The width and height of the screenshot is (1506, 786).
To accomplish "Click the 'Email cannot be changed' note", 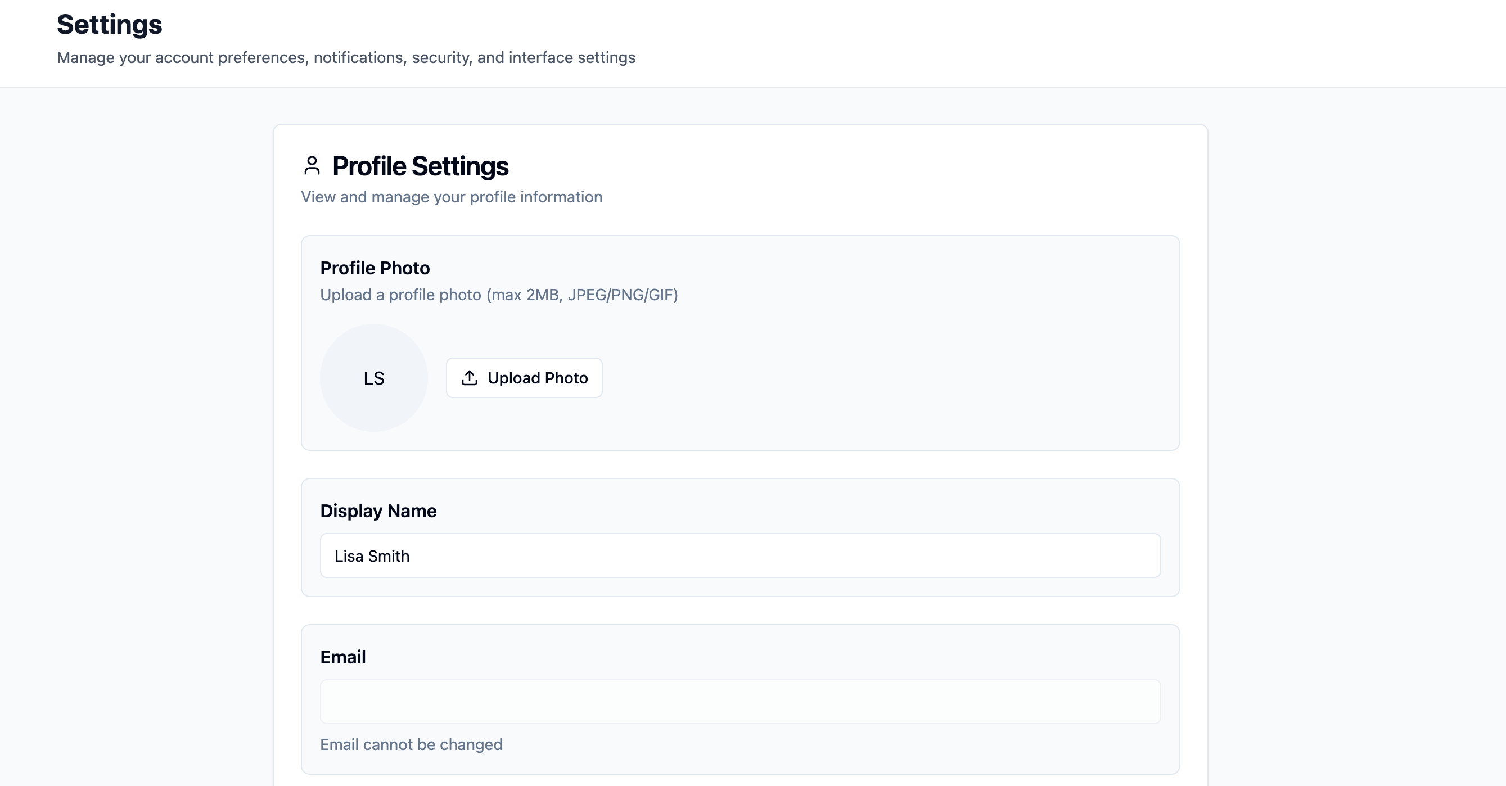I will pyautogui.click(x=411, y=744).
